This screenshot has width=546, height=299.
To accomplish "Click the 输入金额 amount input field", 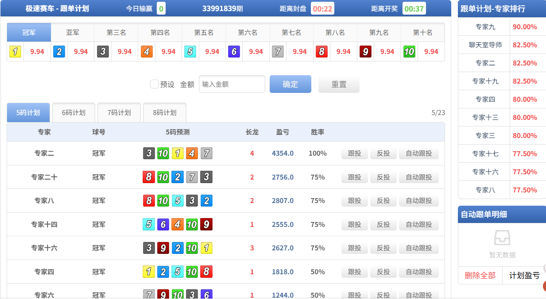I will click(x=232, y=84).
